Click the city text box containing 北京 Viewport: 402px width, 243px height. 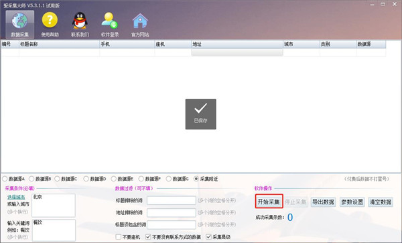tap(54, 206)
